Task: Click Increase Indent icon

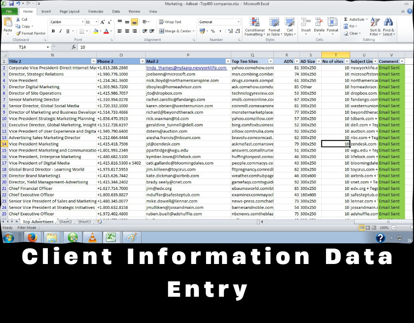Action: pos(152,31)
